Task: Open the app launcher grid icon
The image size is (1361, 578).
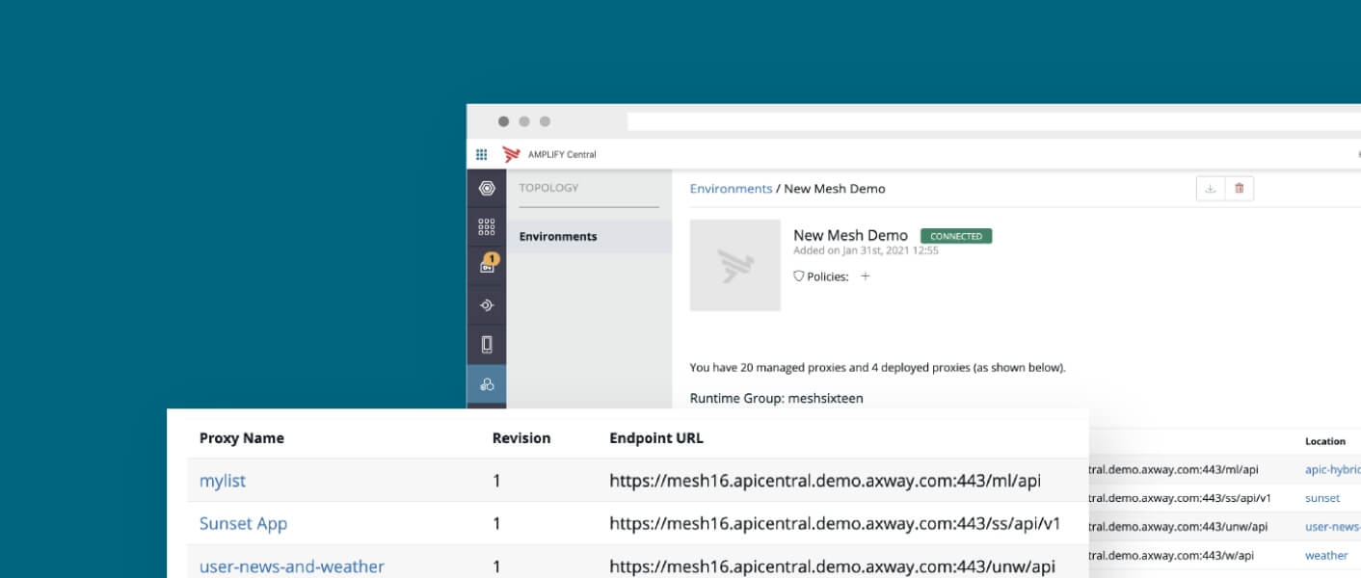Action: point(481,154)
